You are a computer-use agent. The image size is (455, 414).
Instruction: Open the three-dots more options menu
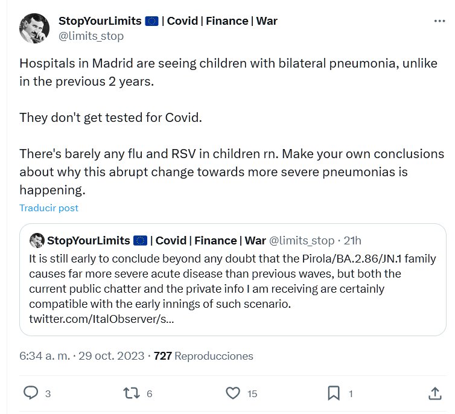pyautogui.click(x=440, y=21)
